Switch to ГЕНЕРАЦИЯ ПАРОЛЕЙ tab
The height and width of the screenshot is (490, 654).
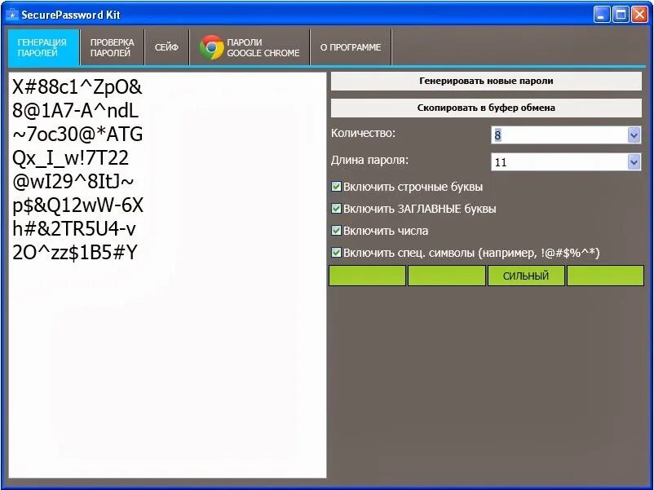pyautogui.click(x=43, y=47)
